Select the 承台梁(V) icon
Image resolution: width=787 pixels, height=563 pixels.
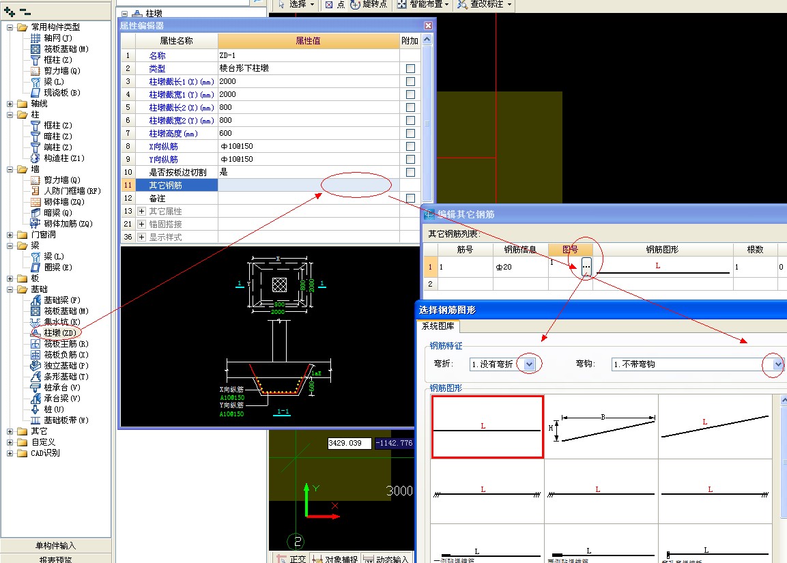[x=35, y=399]
